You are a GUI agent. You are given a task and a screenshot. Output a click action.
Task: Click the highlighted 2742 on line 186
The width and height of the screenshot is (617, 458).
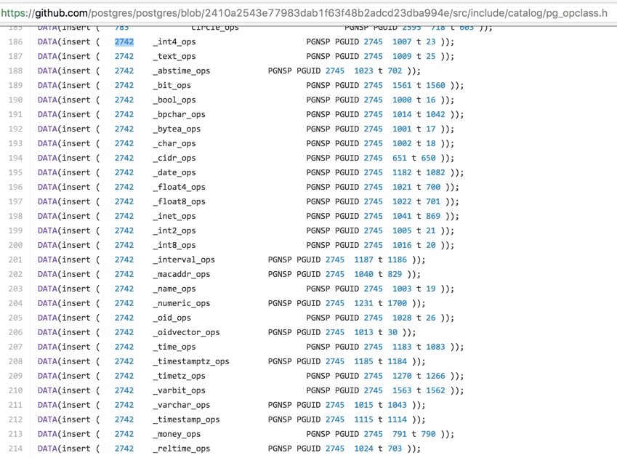[x=124, y=42]
